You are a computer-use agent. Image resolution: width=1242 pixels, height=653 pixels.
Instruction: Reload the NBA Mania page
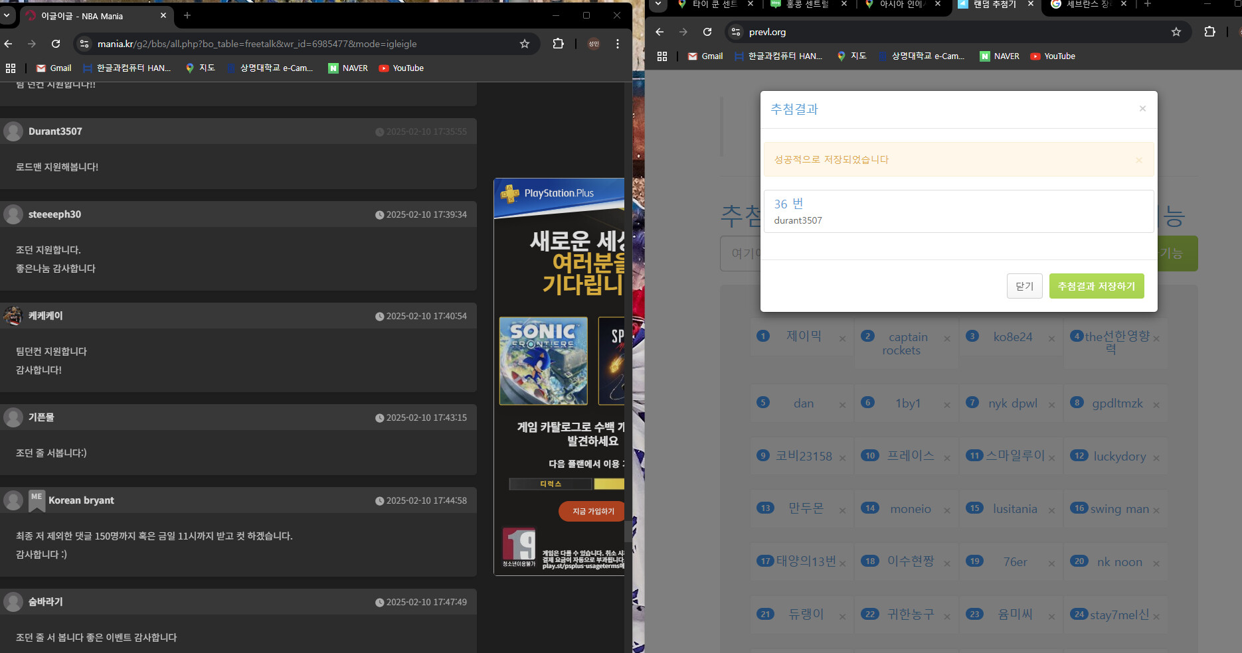click(x=56, y=44)
